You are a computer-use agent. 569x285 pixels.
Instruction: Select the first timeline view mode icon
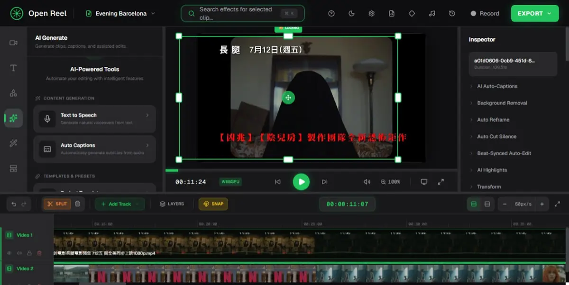[x=473, y=204]
